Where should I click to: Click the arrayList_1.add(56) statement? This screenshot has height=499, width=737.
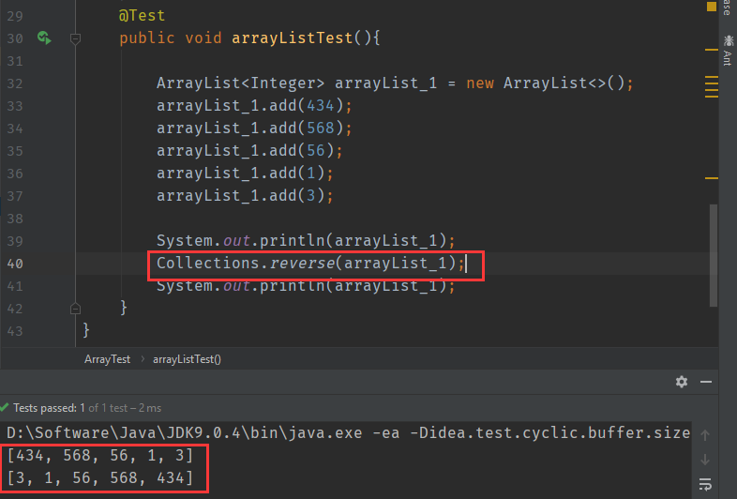pyautogui.click(x=249, y=151)
